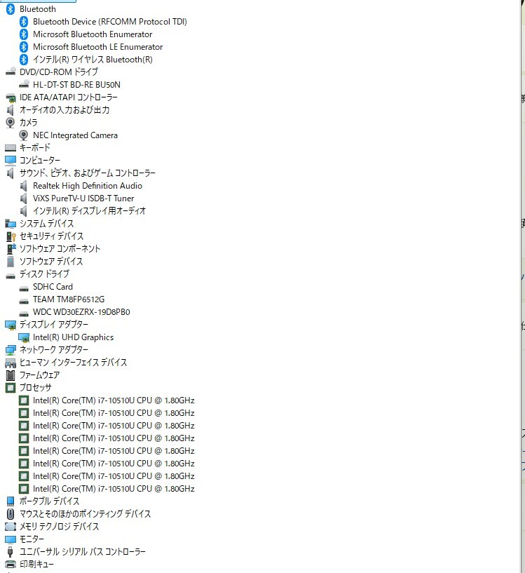
Task: Click the DVD/CD-ROM ドライブ drive icon
Action: click(11, 72)
